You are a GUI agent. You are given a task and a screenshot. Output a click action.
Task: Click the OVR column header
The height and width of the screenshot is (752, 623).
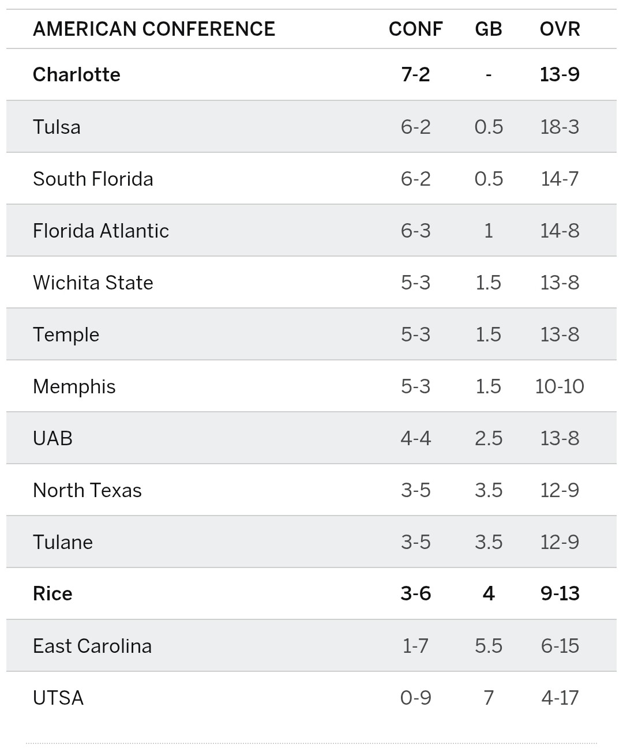click(x=560, y=29)
